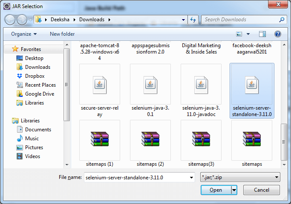Click the search magnifier icon

(282, 20)
